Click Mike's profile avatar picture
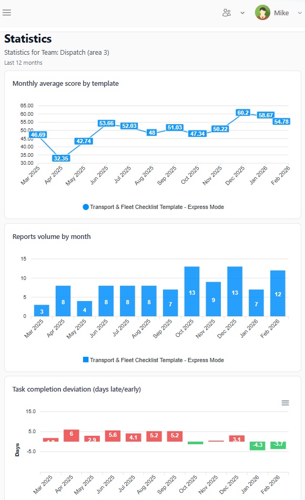 pyautogui.click(x=261, y=12)
